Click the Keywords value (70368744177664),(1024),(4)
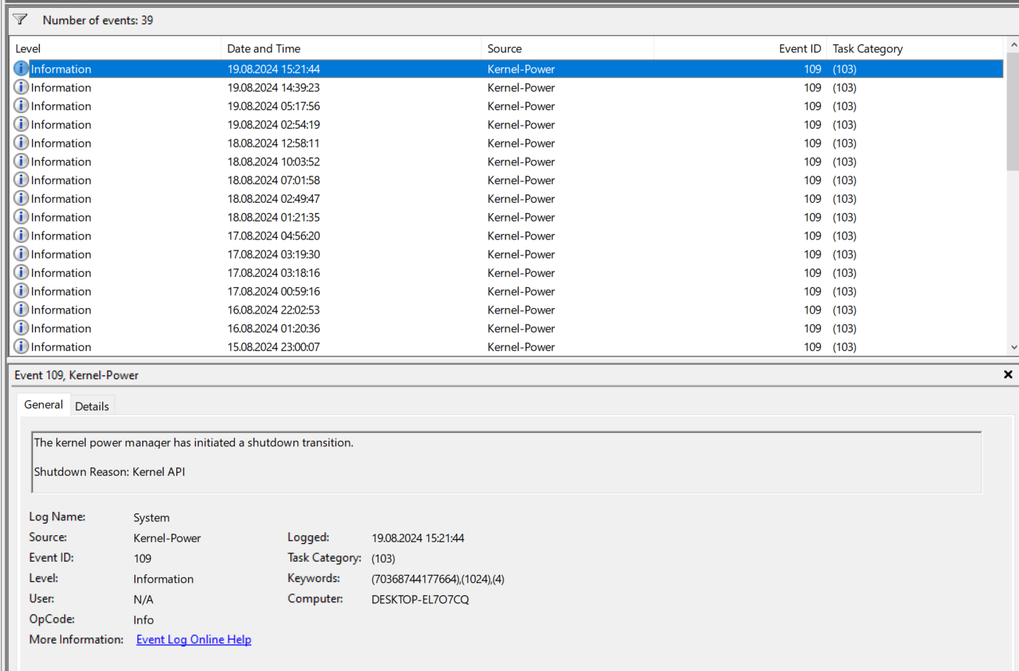 [438, 579]
